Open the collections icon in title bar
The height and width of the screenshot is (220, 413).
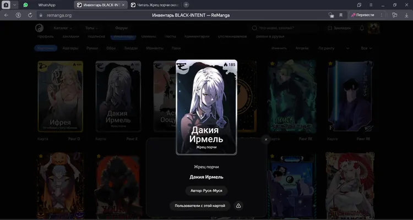pos(359,5)
